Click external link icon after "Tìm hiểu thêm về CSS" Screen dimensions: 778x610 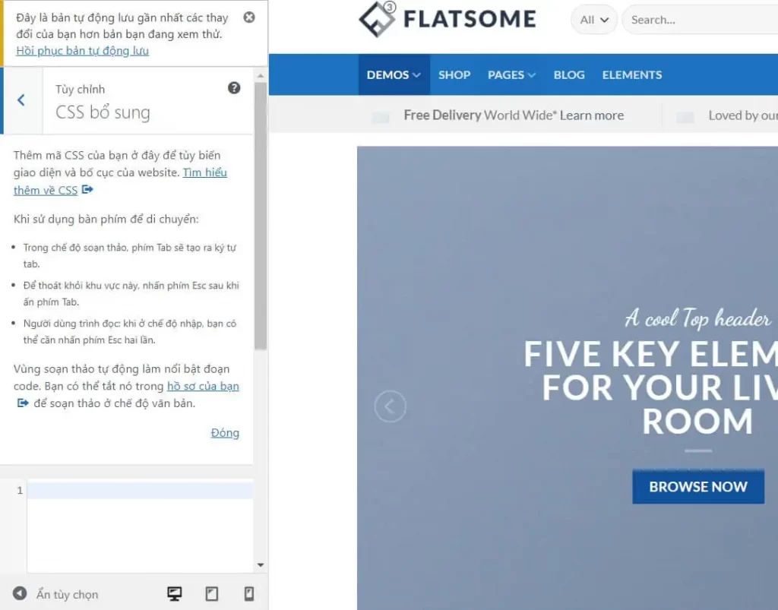[x=87, y=190]
